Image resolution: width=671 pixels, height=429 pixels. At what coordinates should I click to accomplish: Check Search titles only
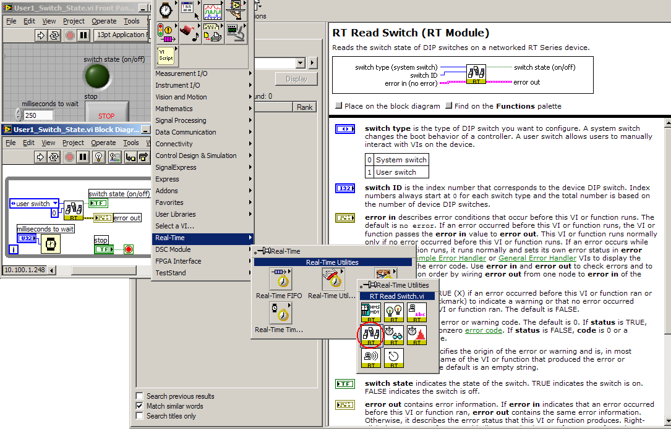click(140, 416)
